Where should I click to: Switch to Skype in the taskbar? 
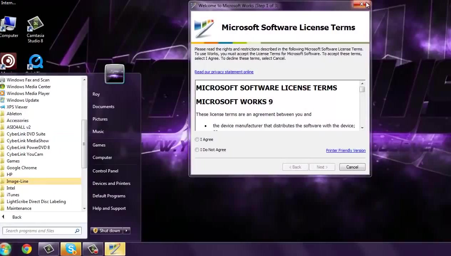pos(71,249)
